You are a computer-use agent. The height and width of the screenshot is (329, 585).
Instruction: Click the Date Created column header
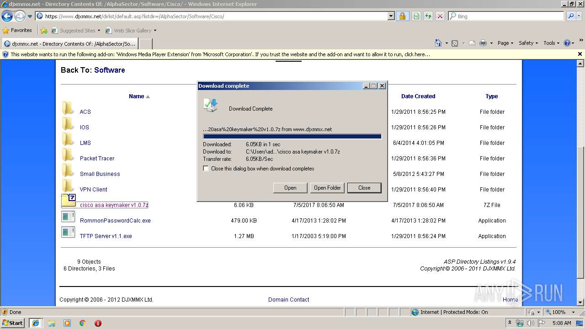[x=418, y=96]
